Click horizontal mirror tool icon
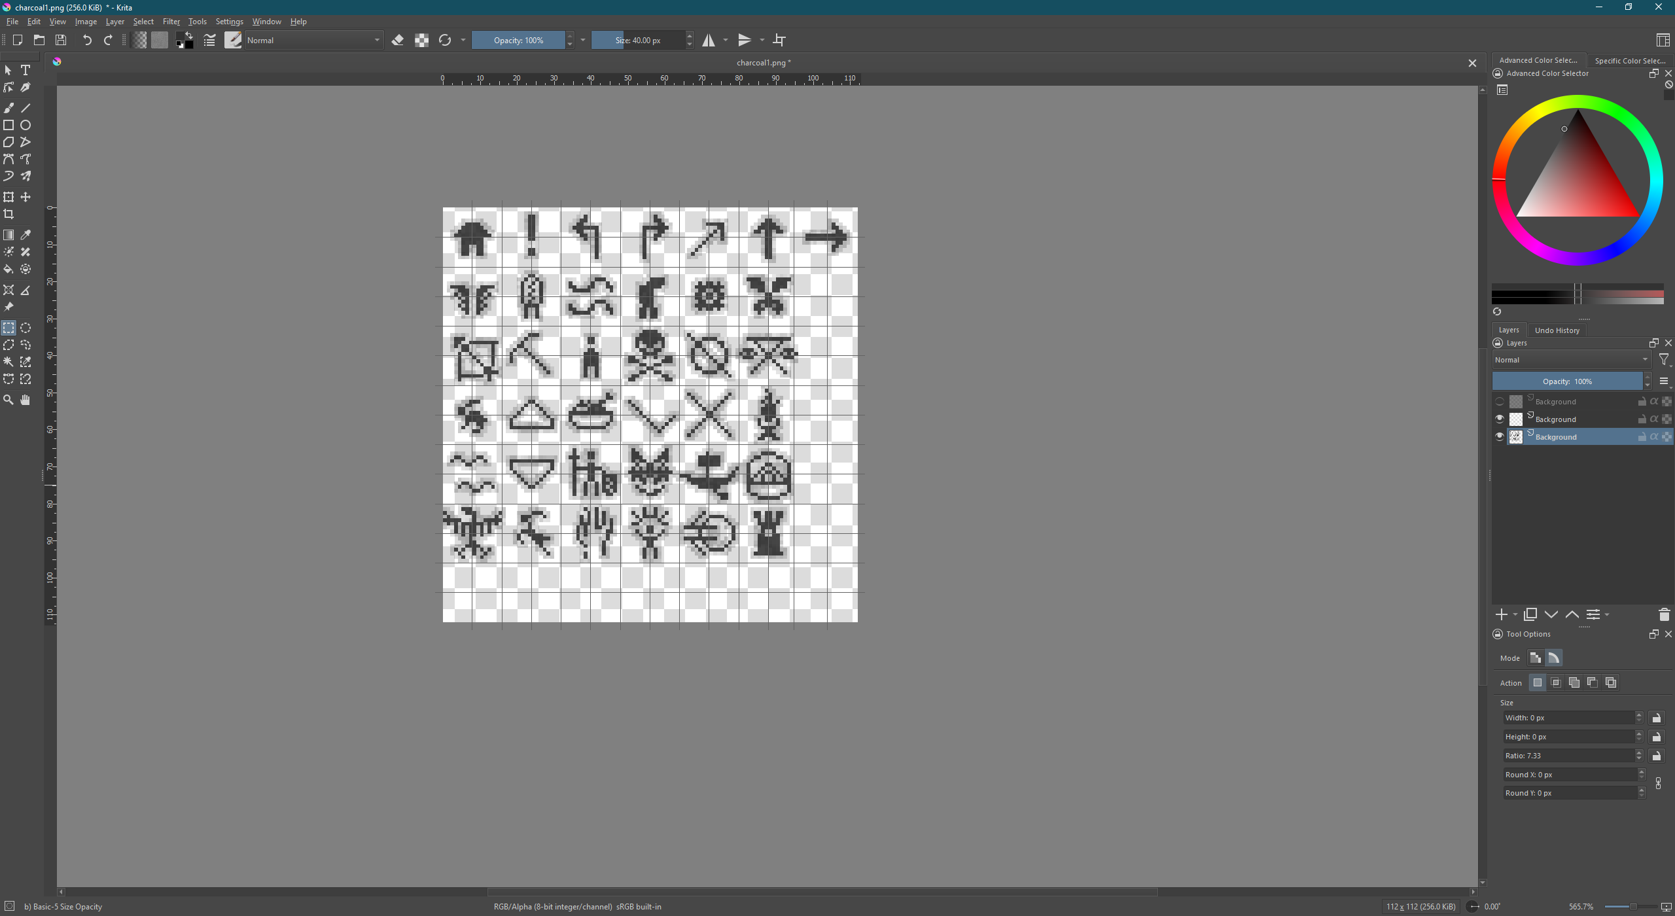This screenshot has width=1675, height=916. coord(709,40)
